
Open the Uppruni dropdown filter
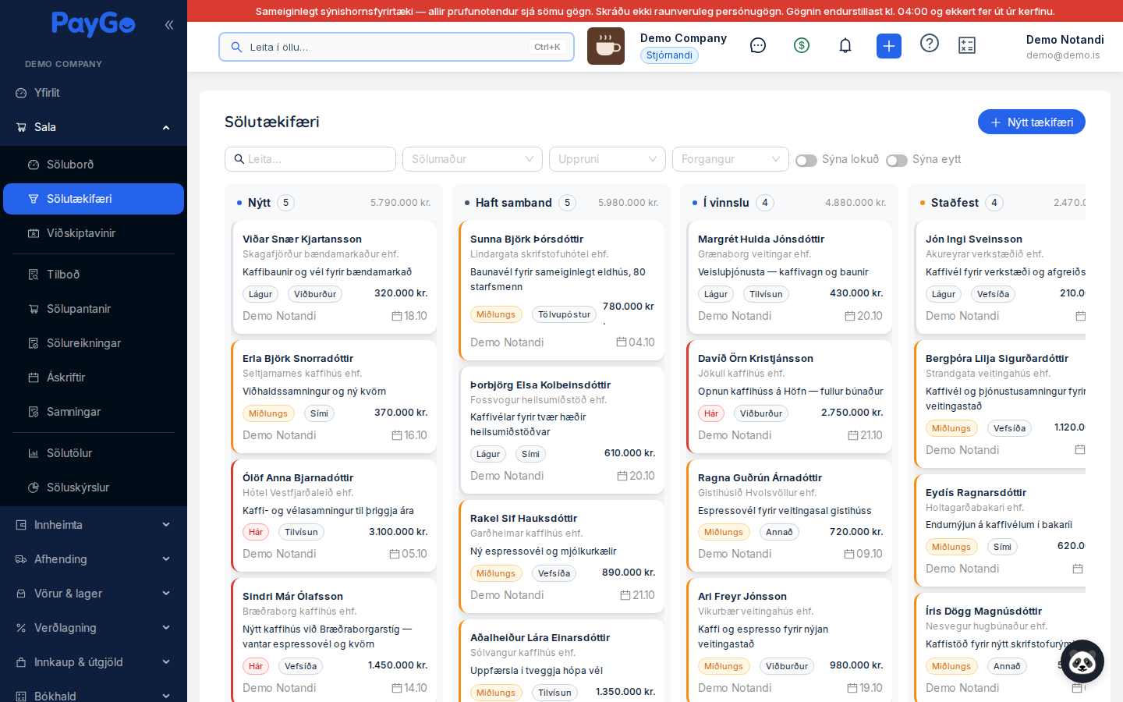coord(608,159)
